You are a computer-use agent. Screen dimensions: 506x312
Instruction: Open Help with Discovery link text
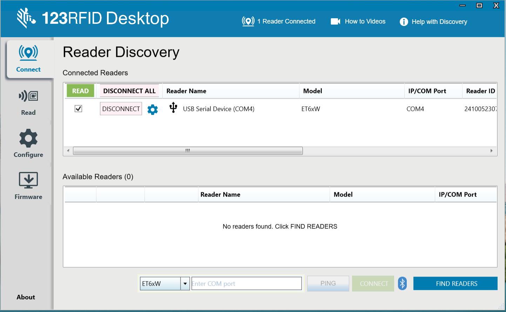pos(439,22)
